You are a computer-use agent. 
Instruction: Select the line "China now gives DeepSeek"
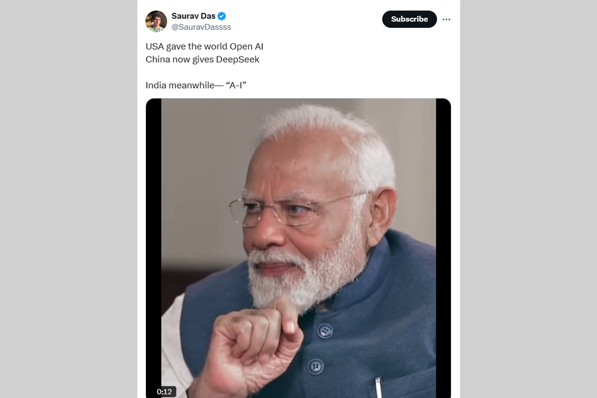[x=202, y=59]
